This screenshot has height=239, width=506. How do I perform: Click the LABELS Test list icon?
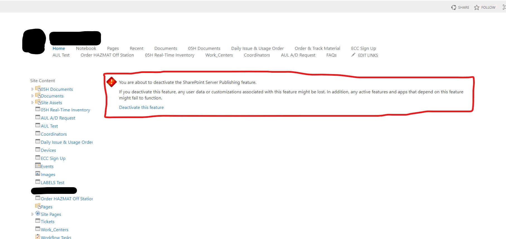[x=38, y=182]
